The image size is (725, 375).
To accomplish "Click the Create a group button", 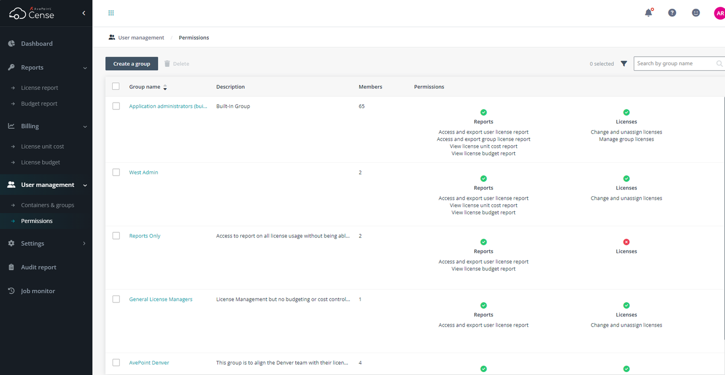I will 131,64.
